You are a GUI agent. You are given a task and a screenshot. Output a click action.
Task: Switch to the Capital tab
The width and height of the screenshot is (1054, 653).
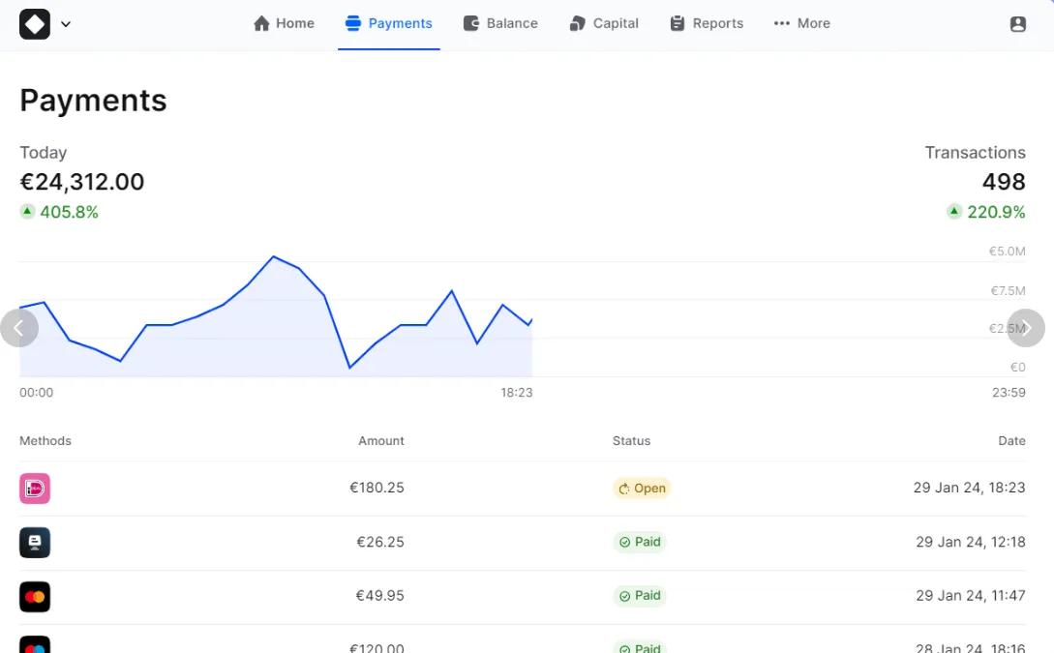(x=604, y=23)
